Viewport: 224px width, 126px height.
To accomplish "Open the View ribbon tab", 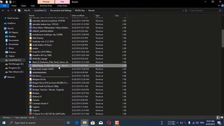I will (x=33, y=6).
